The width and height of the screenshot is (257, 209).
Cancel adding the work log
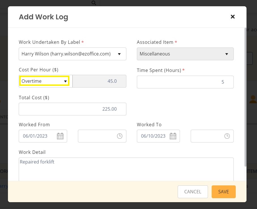[193, 192]
